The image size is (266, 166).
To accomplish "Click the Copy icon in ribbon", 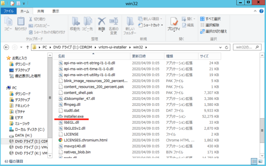I will [8, 22].
